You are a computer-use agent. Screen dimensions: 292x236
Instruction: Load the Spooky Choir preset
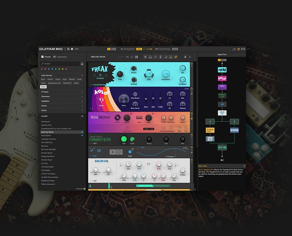point(46,125)
